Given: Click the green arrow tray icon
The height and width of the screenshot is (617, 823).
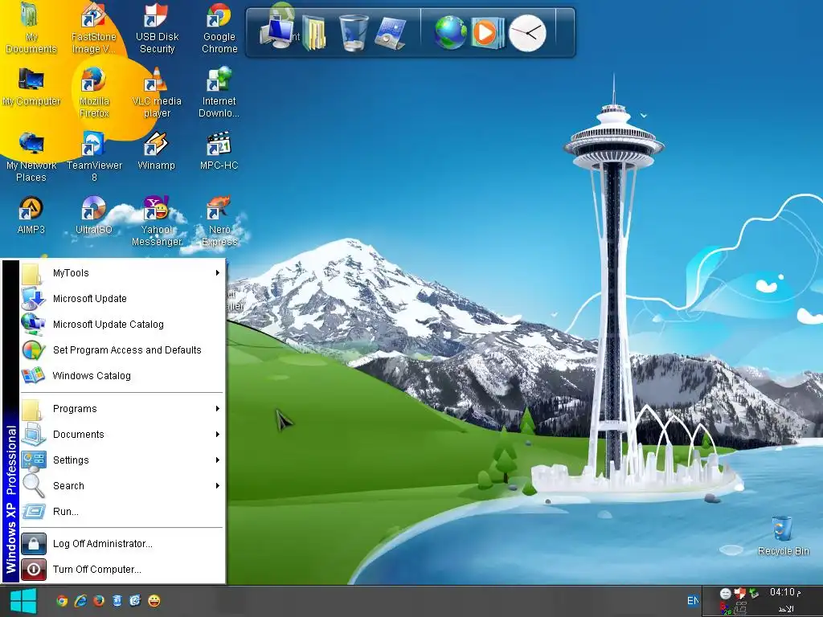Looking at the screenshot, I should 754,594.
